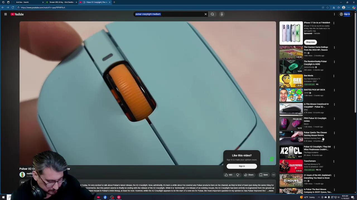Start voice search with the microphone
Viewport: 357px width, 200px height.
(x=222, y=14)
